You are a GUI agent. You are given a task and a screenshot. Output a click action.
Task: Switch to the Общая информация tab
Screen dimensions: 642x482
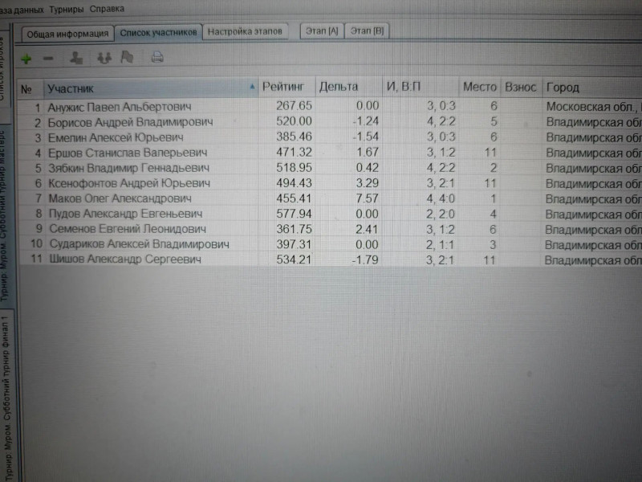[x=67, y=34]
